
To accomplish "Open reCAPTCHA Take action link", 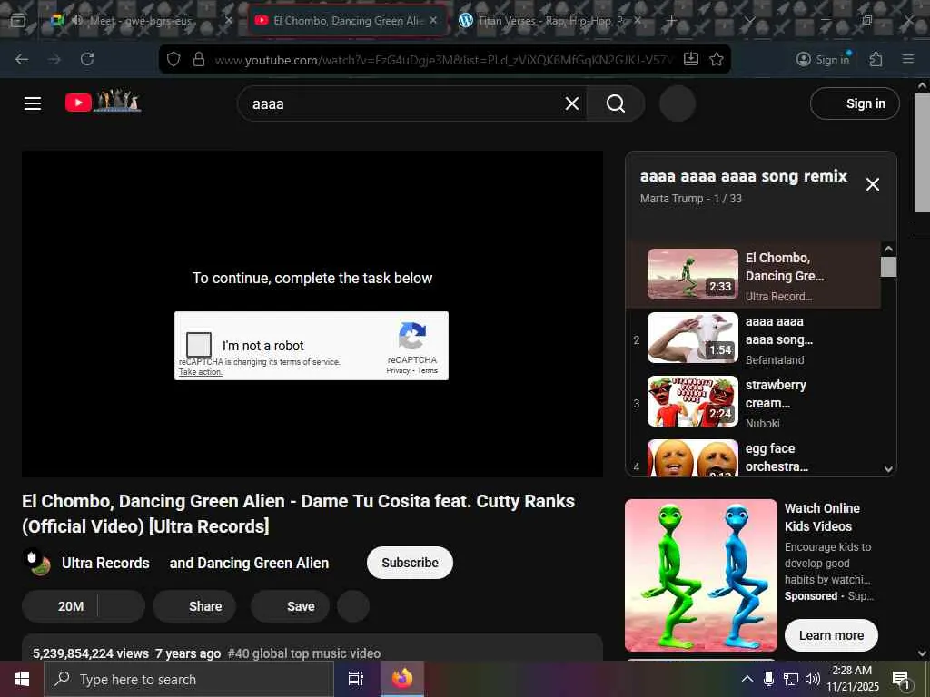I will pyautogui.click(x=201, y=372).
